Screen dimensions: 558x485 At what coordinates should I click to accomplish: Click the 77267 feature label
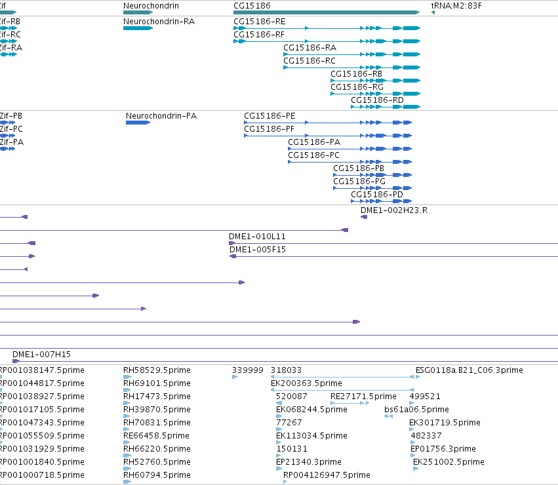289,423
